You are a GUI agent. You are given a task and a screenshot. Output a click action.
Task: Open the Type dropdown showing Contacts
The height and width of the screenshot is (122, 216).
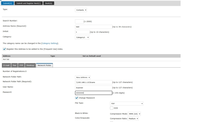[81, 10]
